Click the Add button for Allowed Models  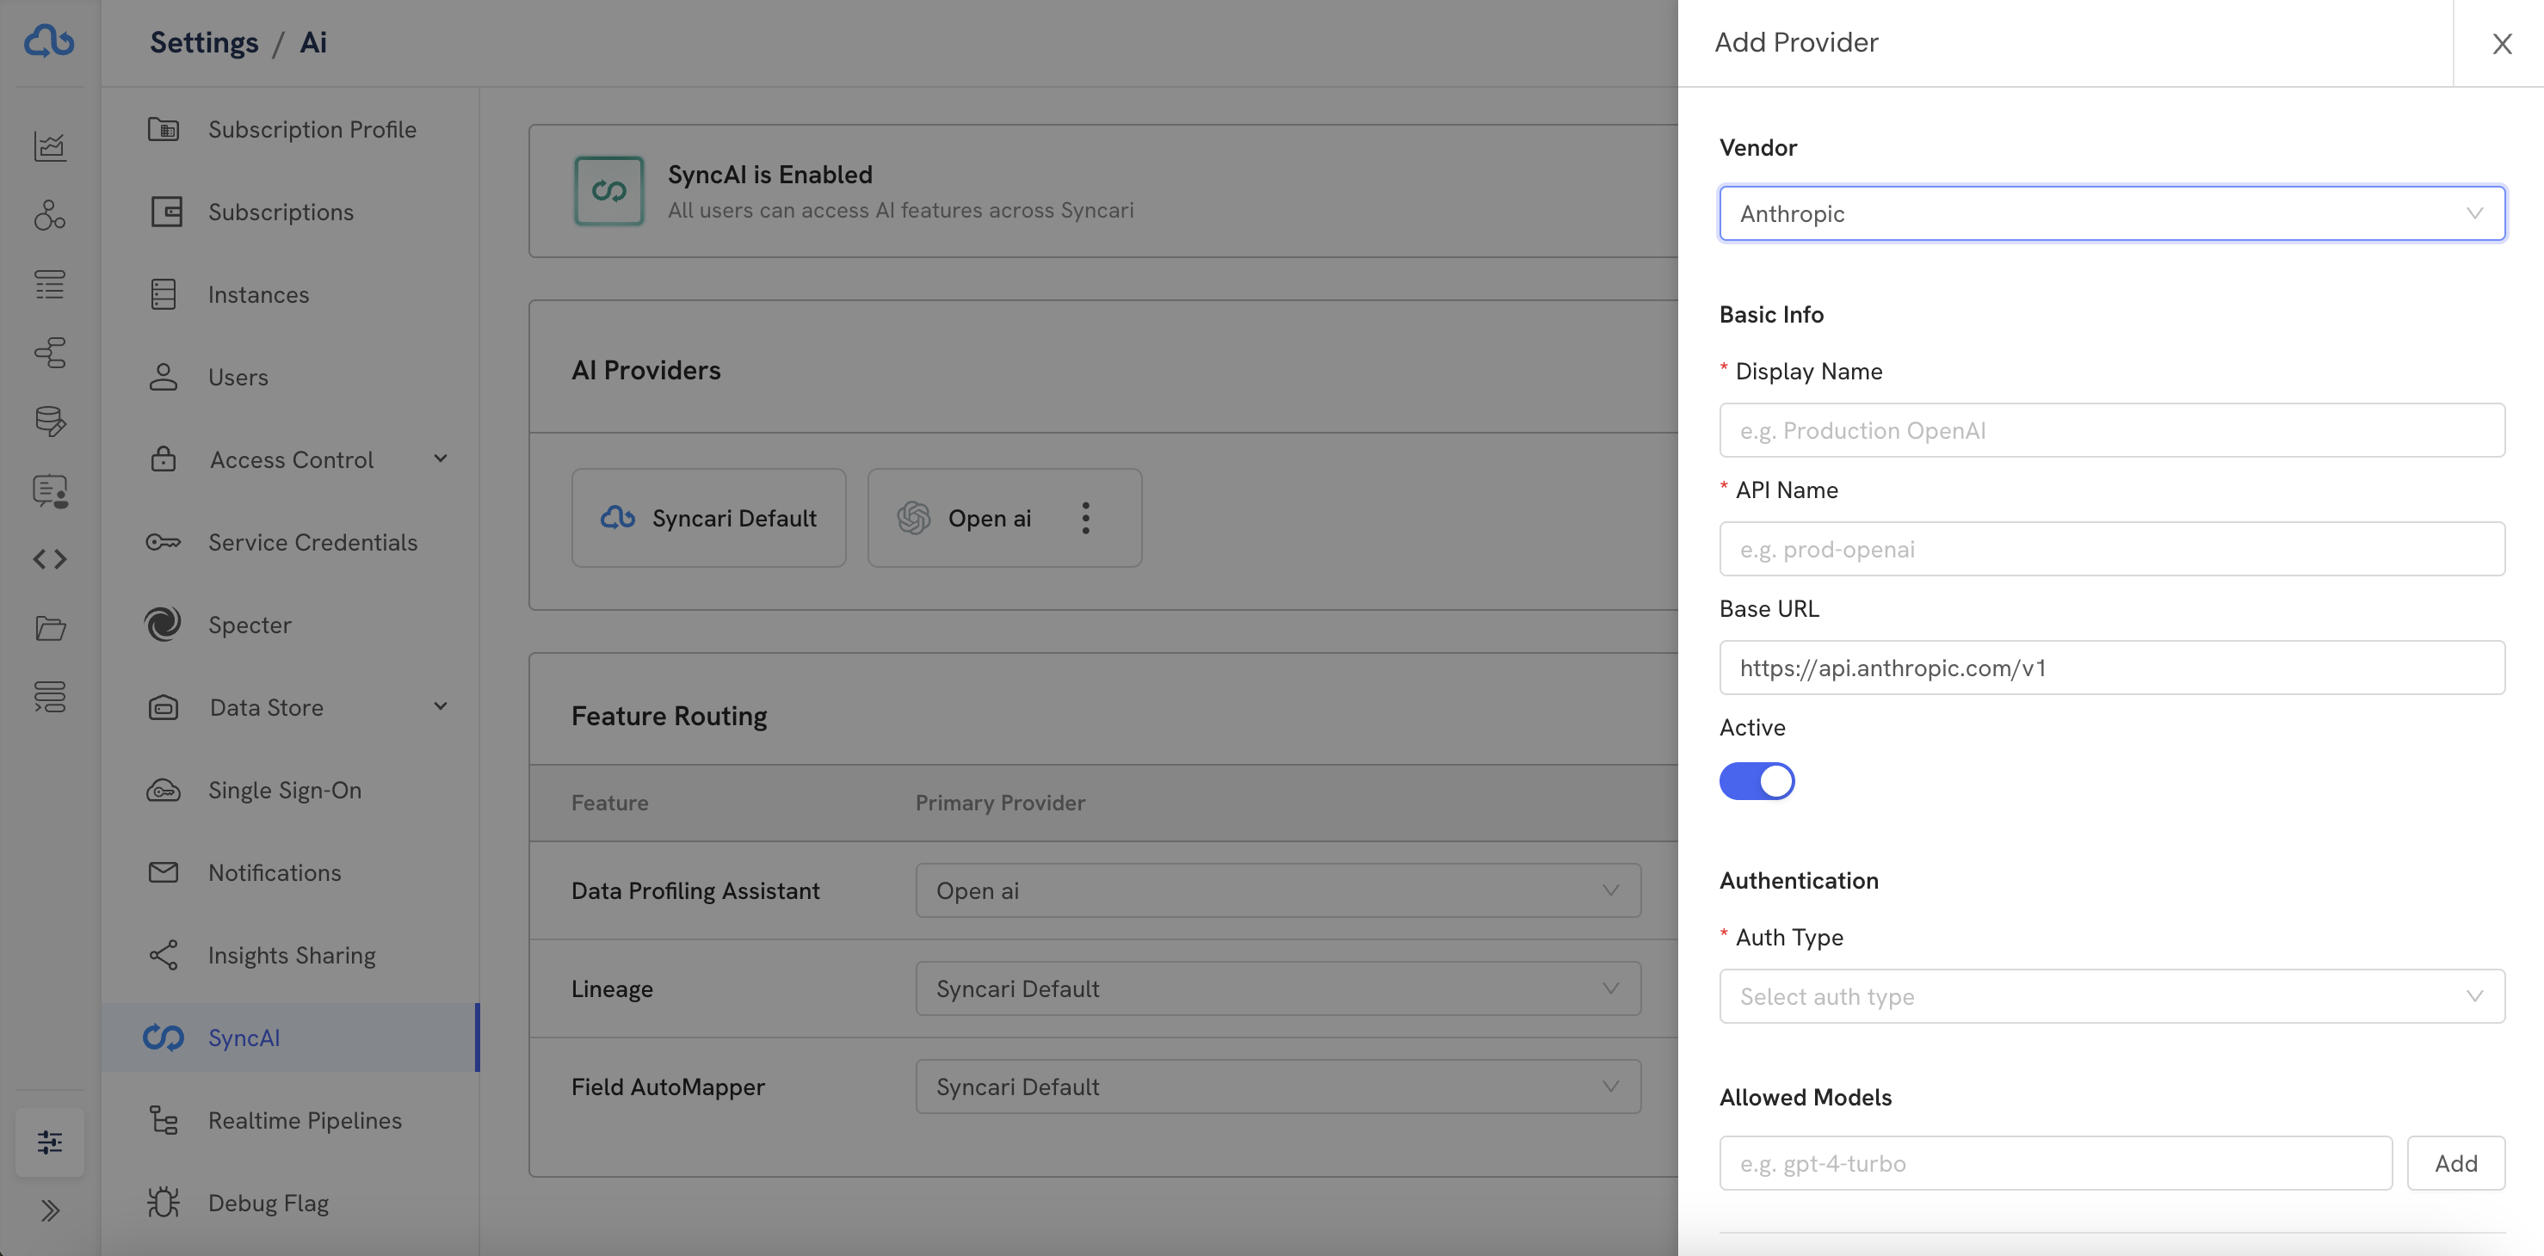tap(2455, 1163)
